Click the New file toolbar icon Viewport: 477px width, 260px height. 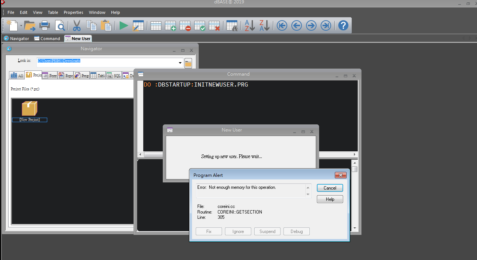click(12, 25)
